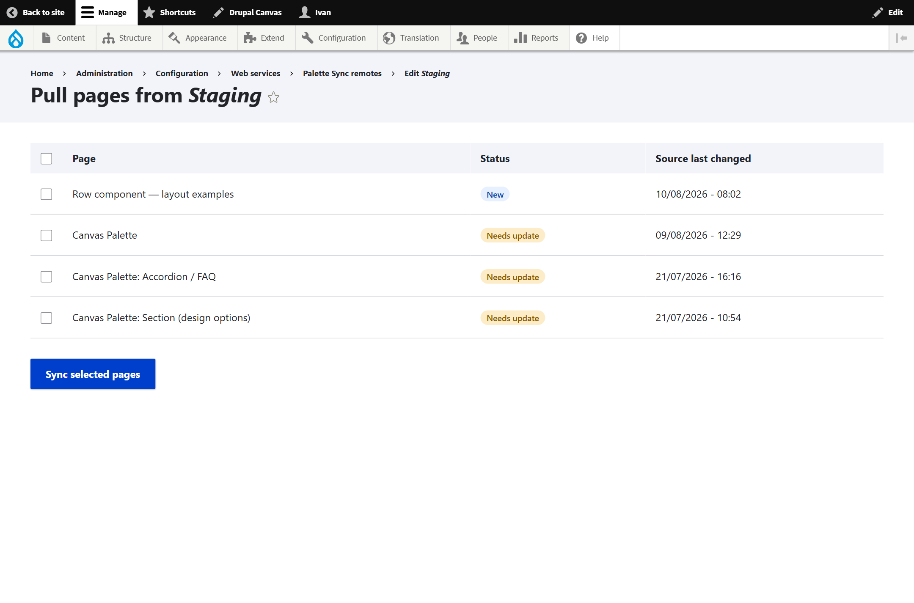Open the Help menu item
This screenshot has width=914, height=603.
[595, 38]
